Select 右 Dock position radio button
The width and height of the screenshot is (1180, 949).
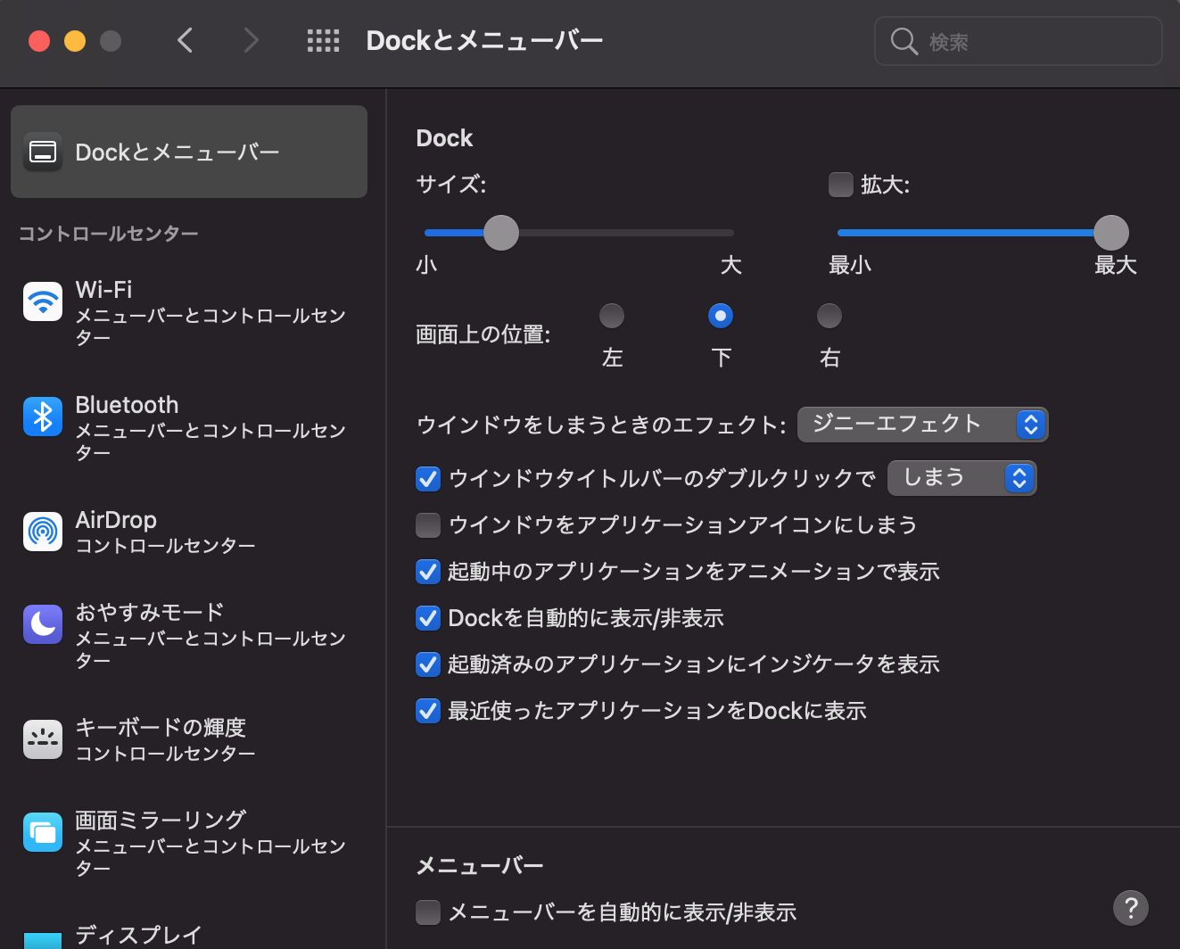pos(829,316)
